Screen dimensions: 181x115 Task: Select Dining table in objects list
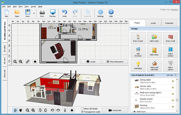pyautogui.click(x=153, y=81)
